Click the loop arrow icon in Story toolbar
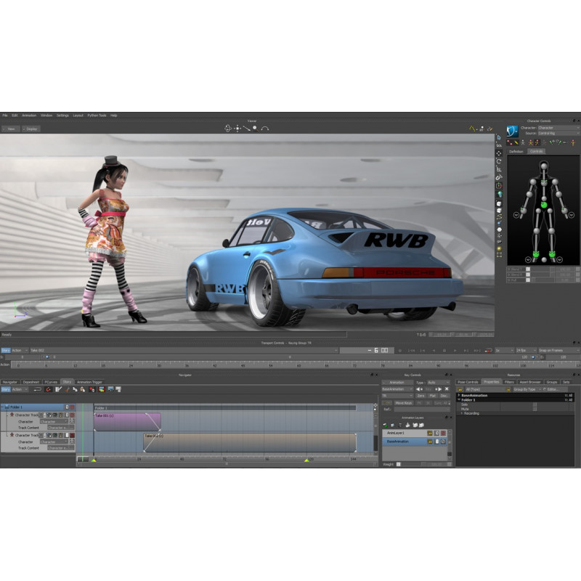 click(38, 389)
